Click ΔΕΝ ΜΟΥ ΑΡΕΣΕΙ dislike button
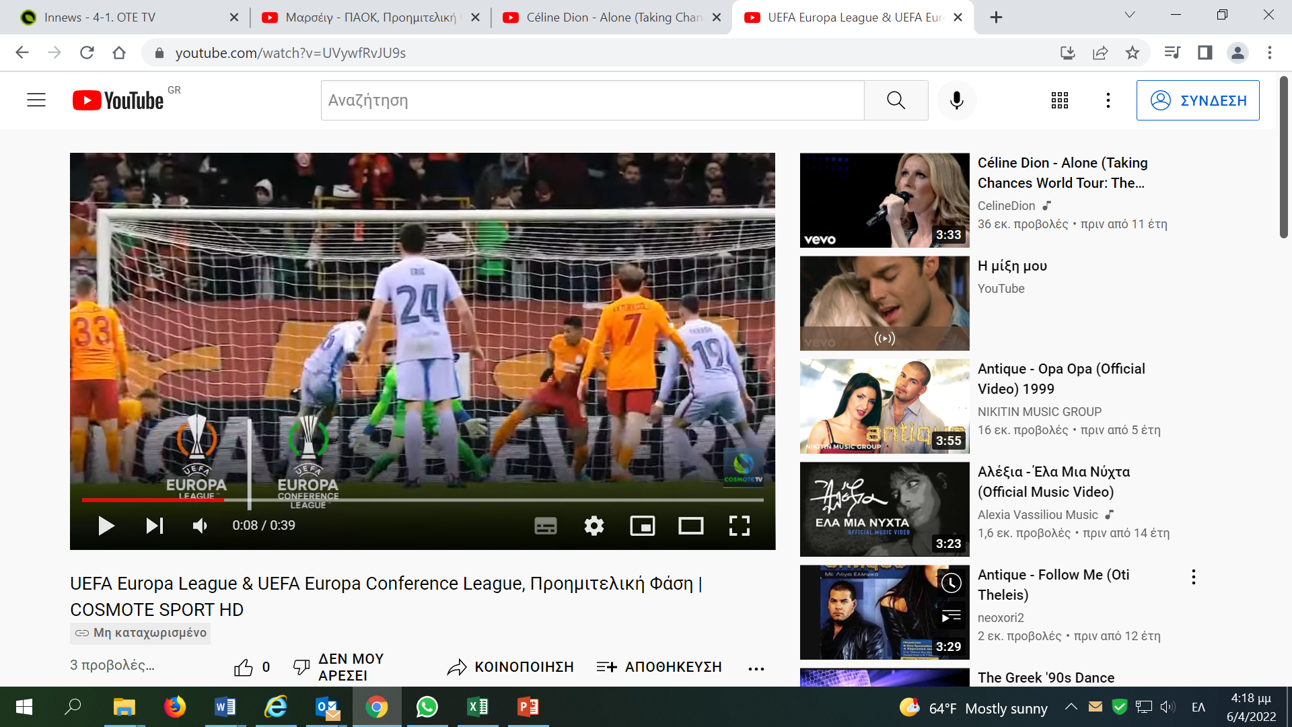The height and width of the screenshot is (727, 1292). tap(338, 667)
